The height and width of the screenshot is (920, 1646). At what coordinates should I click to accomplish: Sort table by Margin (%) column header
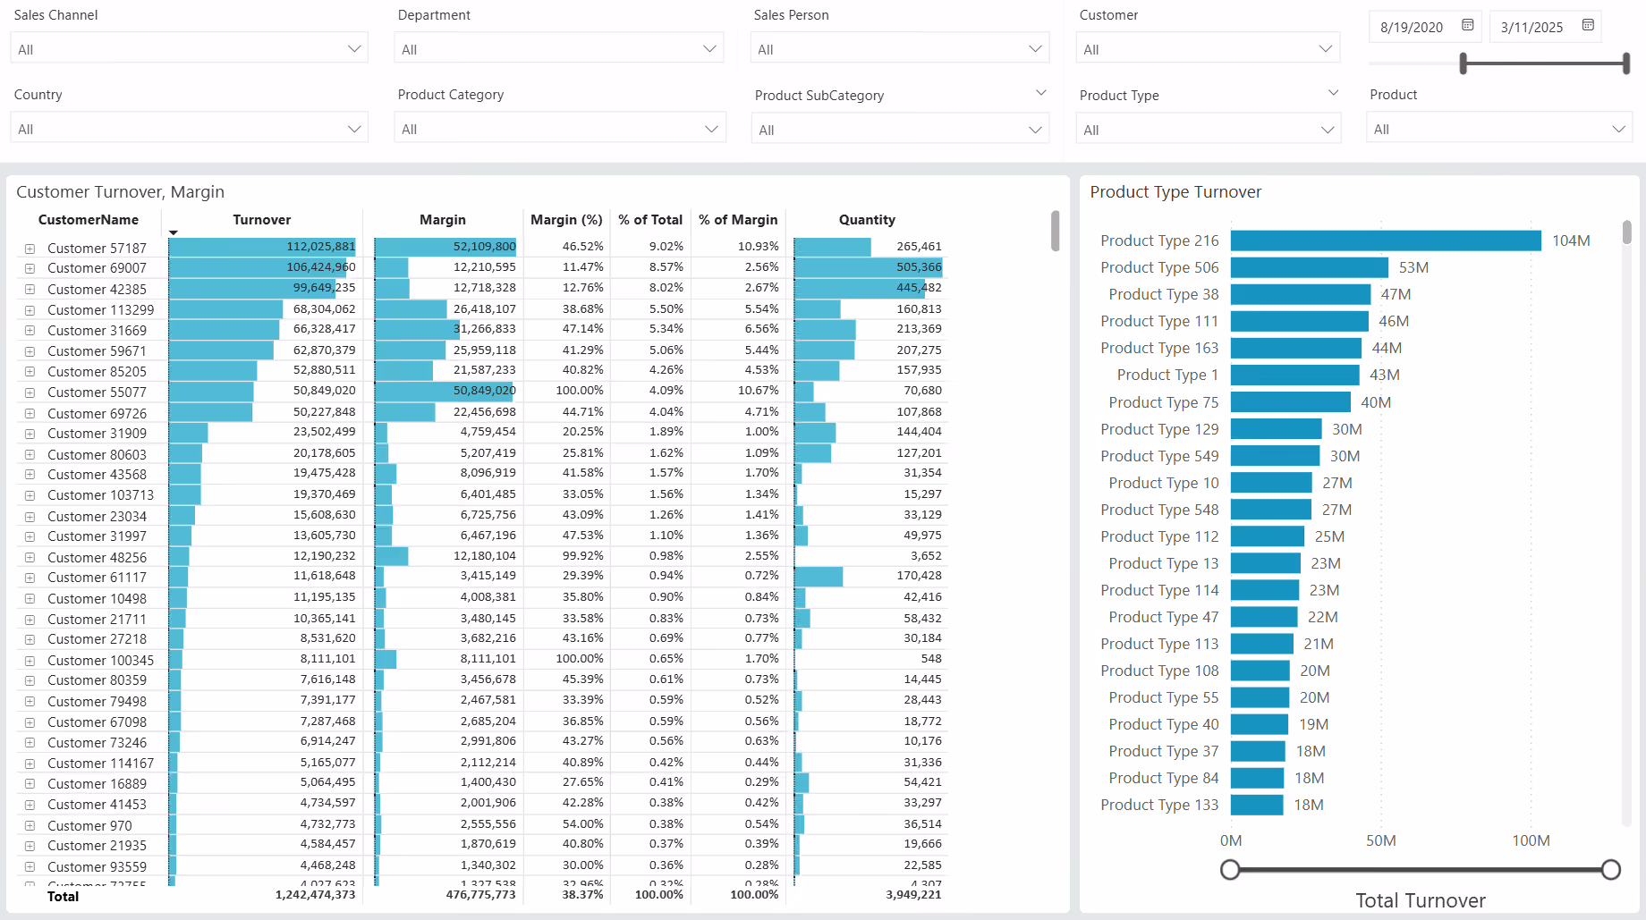point(566,220)
